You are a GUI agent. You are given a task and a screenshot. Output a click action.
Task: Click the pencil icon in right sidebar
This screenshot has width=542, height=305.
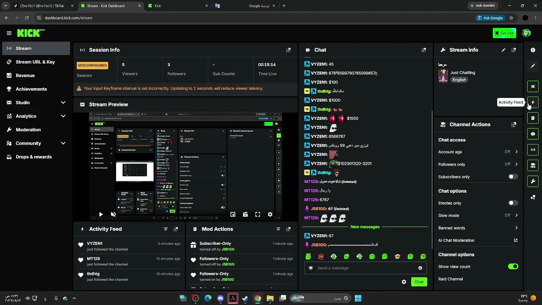pyautogui.click(x=533, y=66)
